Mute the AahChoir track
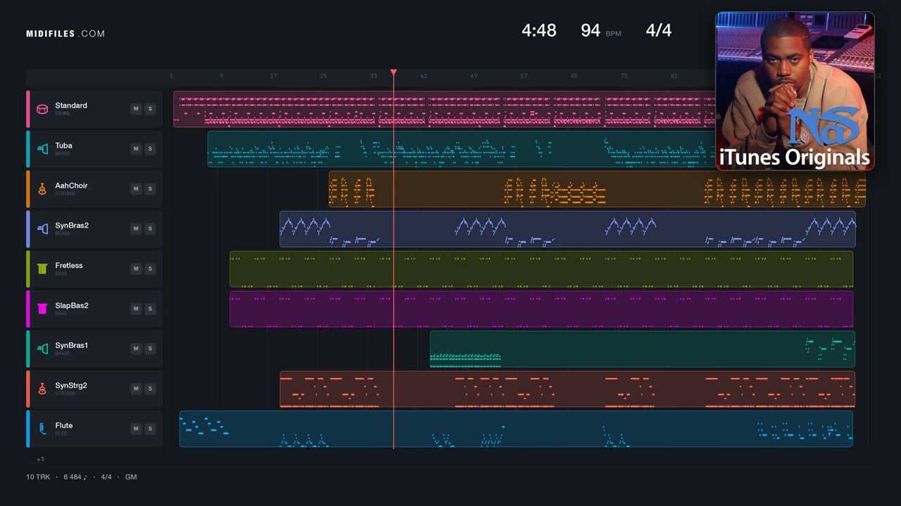 (x=136, y=189)
